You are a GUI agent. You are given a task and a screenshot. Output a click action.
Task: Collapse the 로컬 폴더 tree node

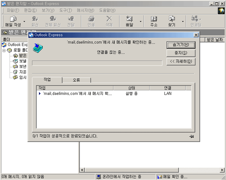[4, 50]
